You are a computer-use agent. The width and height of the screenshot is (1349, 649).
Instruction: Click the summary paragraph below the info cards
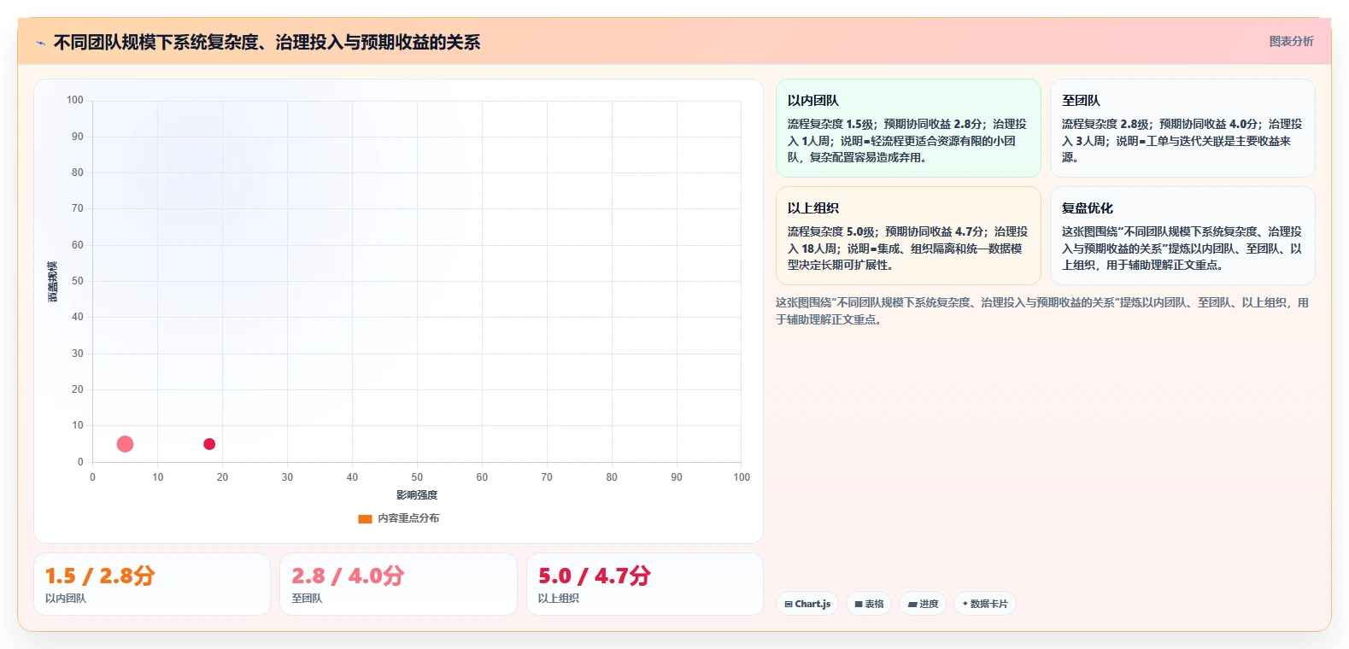pyautogui.click(x=1042, y=311)
